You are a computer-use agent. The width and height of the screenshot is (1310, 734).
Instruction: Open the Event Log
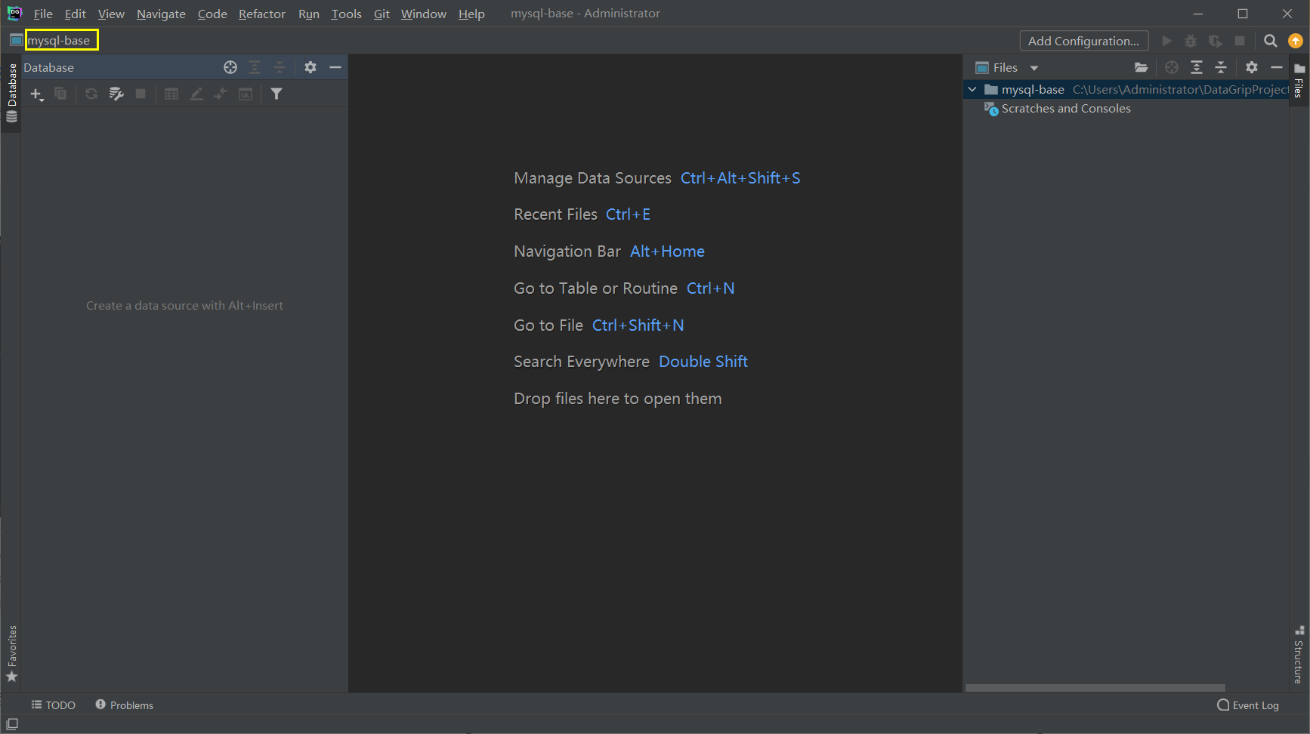(1248, 705)
